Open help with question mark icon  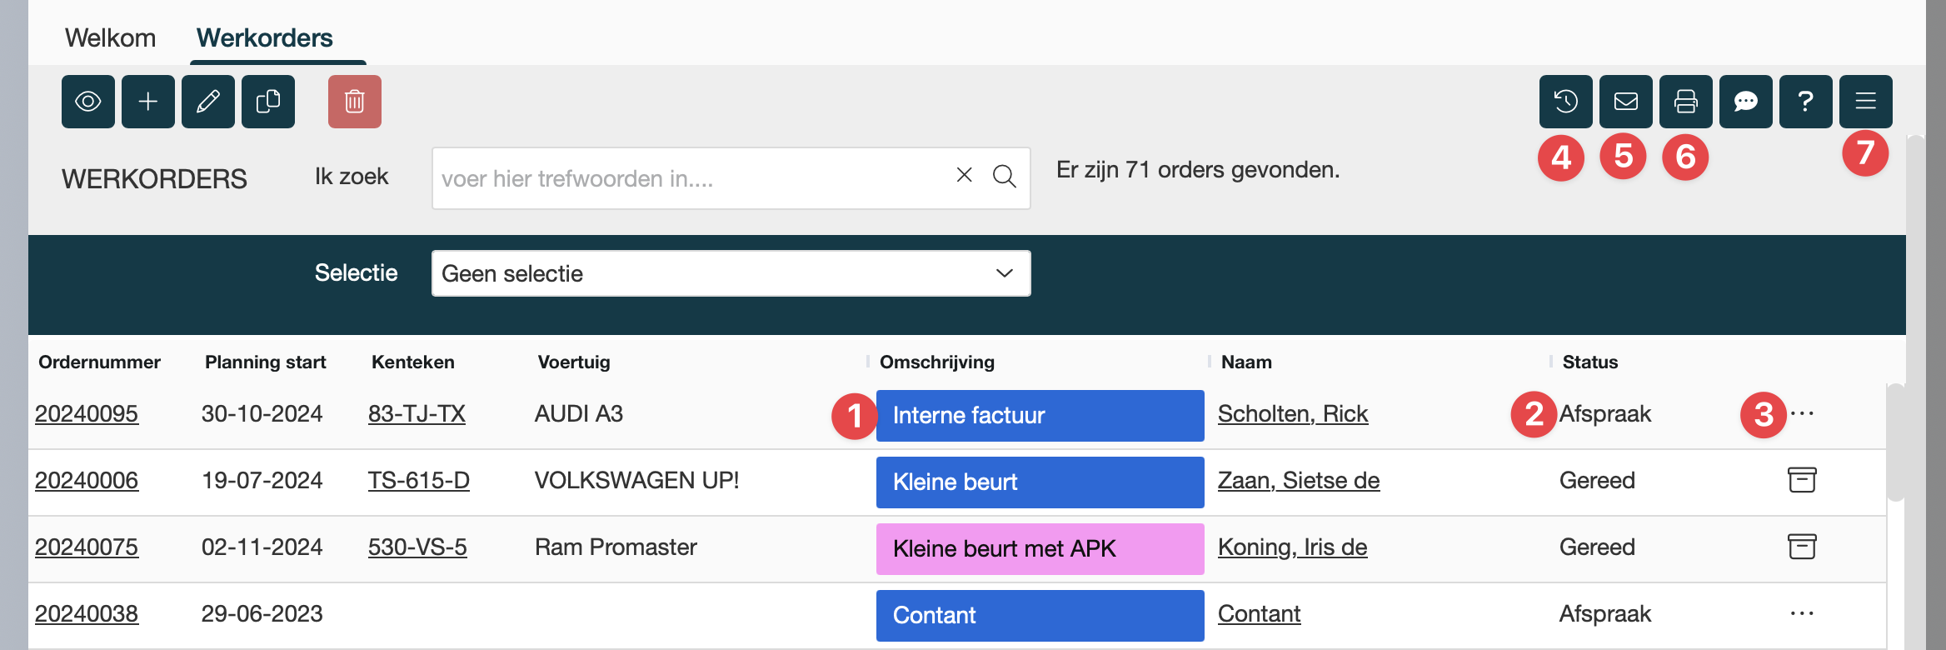click(1806, 102)
